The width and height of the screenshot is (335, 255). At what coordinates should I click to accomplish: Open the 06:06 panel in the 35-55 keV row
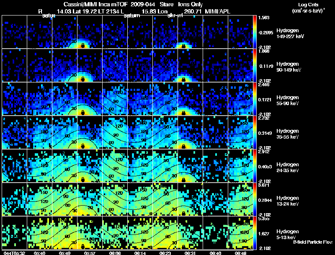click(115, 132)
